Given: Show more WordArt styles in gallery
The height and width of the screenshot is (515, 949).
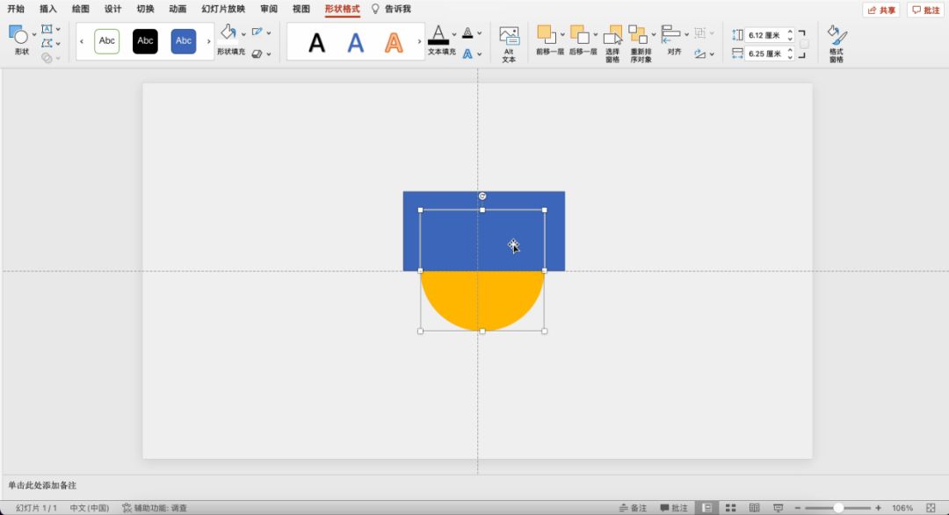Looking at the screenshot, I should click(x=419, y=42).
